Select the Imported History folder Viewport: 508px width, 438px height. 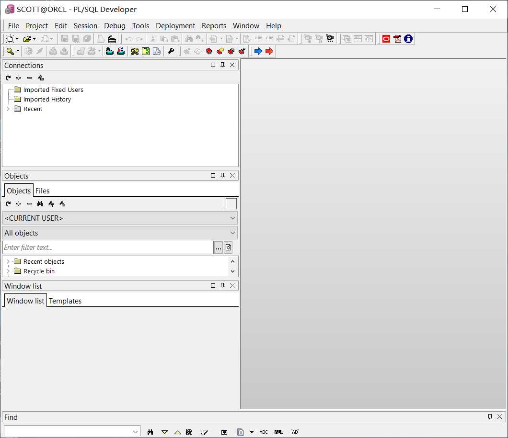click(x=47, y=99)
